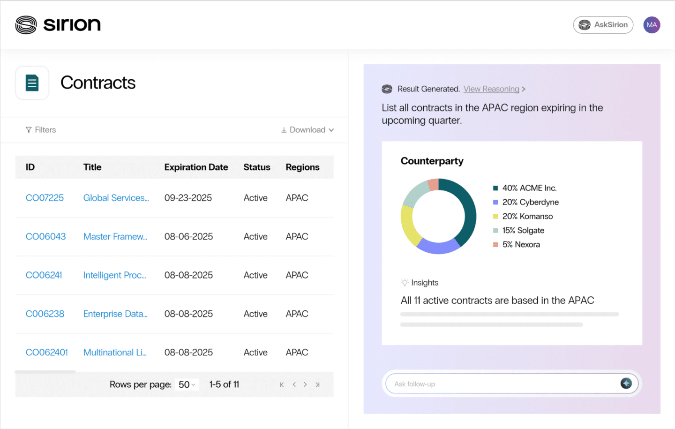
Task: Click the MA profile avatar
Action: 652,24
